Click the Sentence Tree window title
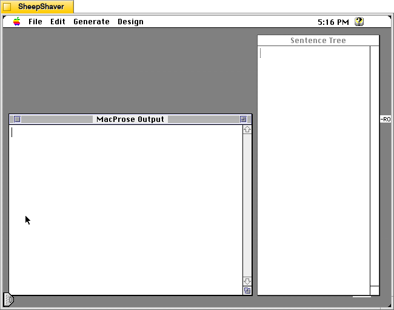 [x=318, y=41]
